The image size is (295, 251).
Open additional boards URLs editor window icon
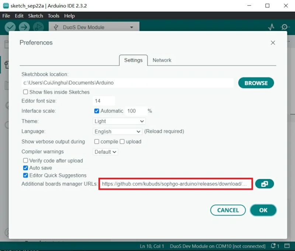coord(264,184)
